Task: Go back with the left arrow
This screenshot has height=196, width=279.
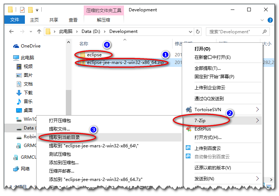Action: 11,32
